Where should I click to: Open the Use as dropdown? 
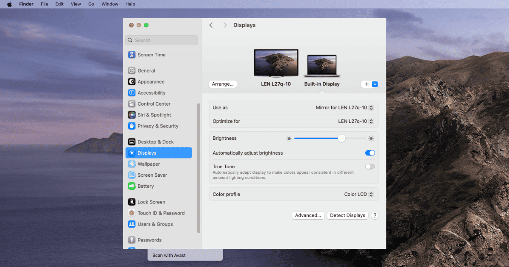[344, 108]
